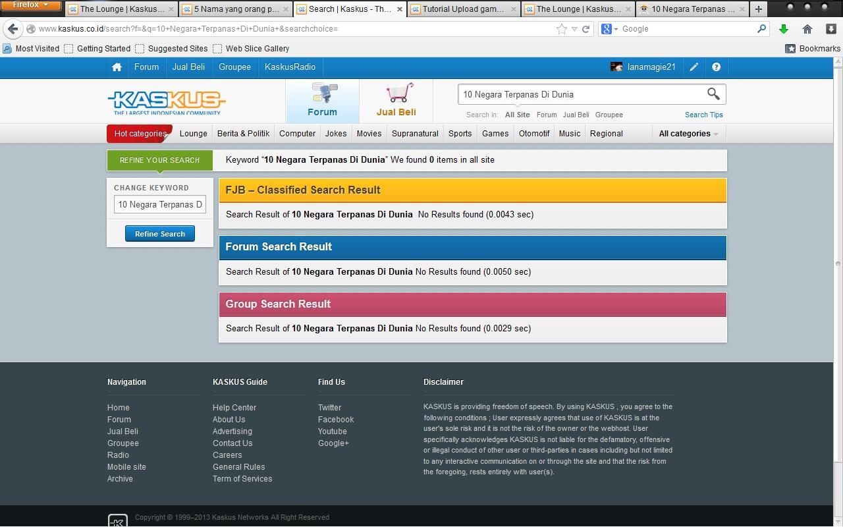Open Mobile site footer link
The image size is (843, 527).
click(126, 467)
